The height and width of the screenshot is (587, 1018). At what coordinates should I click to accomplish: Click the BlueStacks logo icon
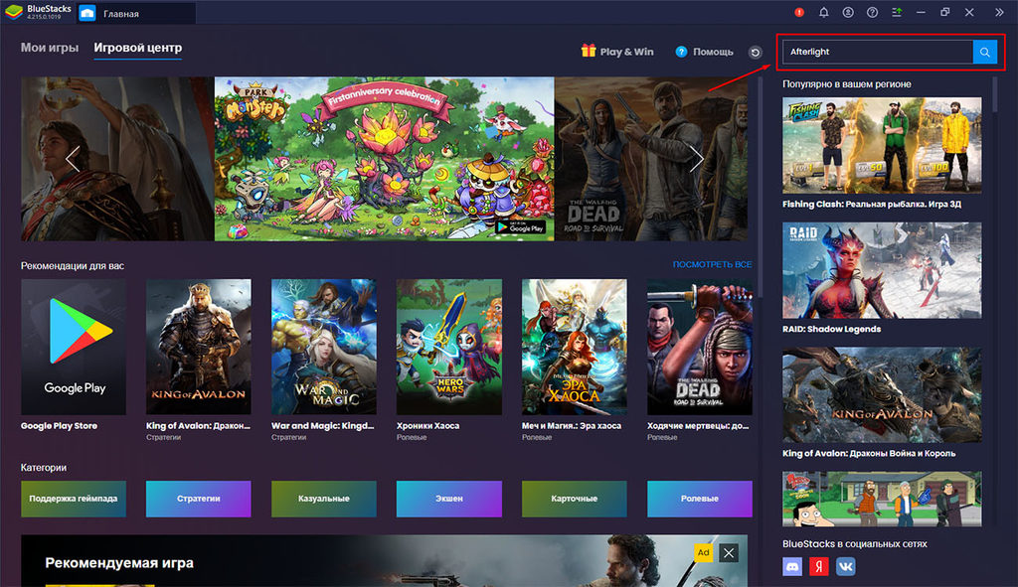[14, 12]
